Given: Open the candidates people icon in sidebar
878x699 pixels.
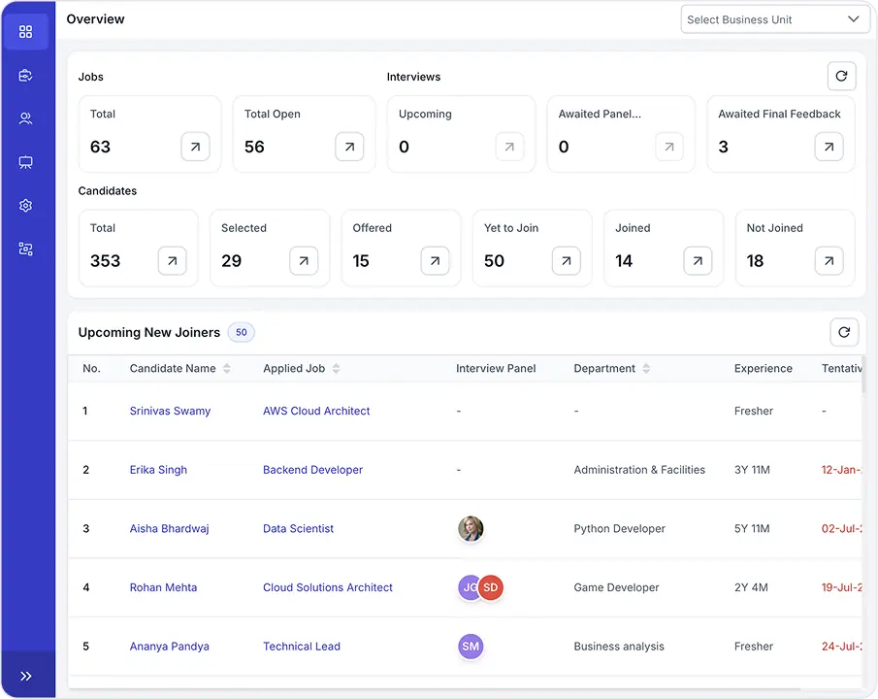Looking at the screenshot, I should (26, 118).
